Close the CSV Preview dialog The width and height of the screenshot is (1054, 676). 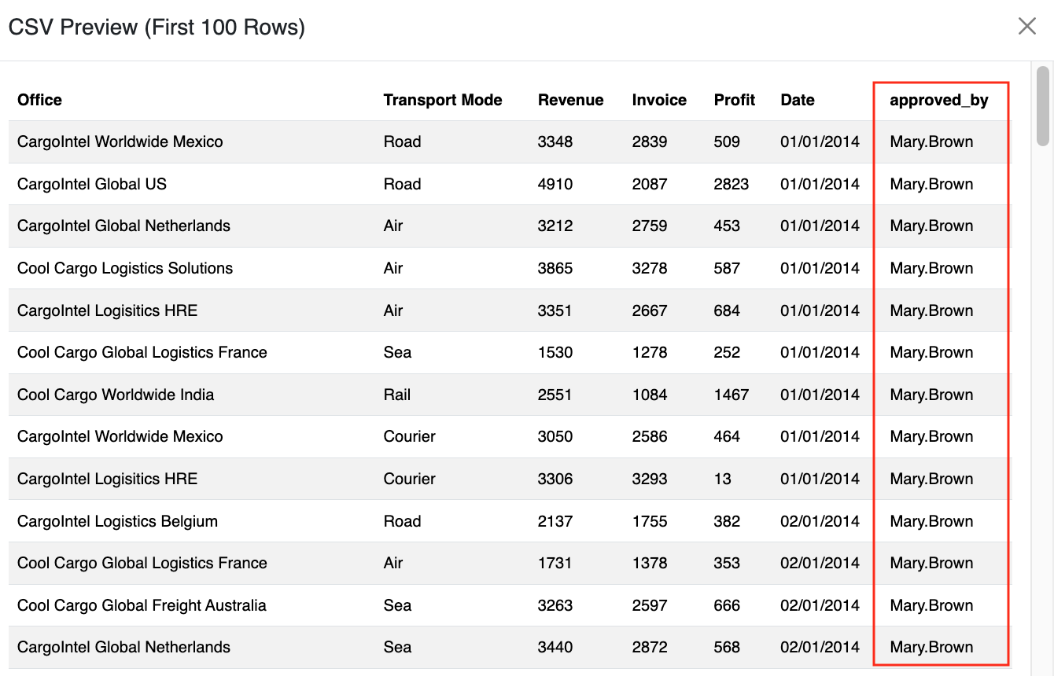coord(1026,27)
